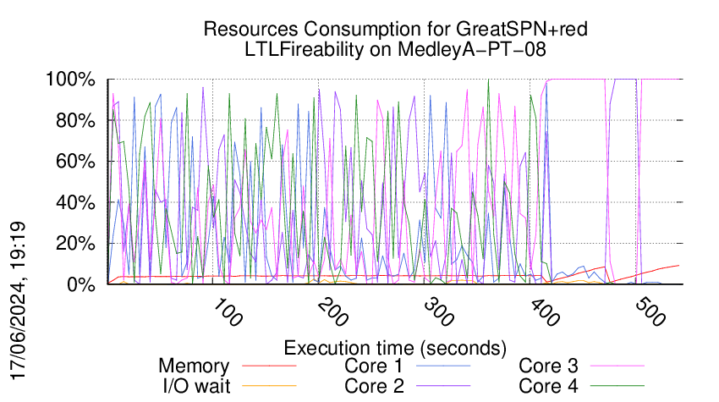
Task: Click the x-axis tick label 500
Action: (x=650, y=312)
